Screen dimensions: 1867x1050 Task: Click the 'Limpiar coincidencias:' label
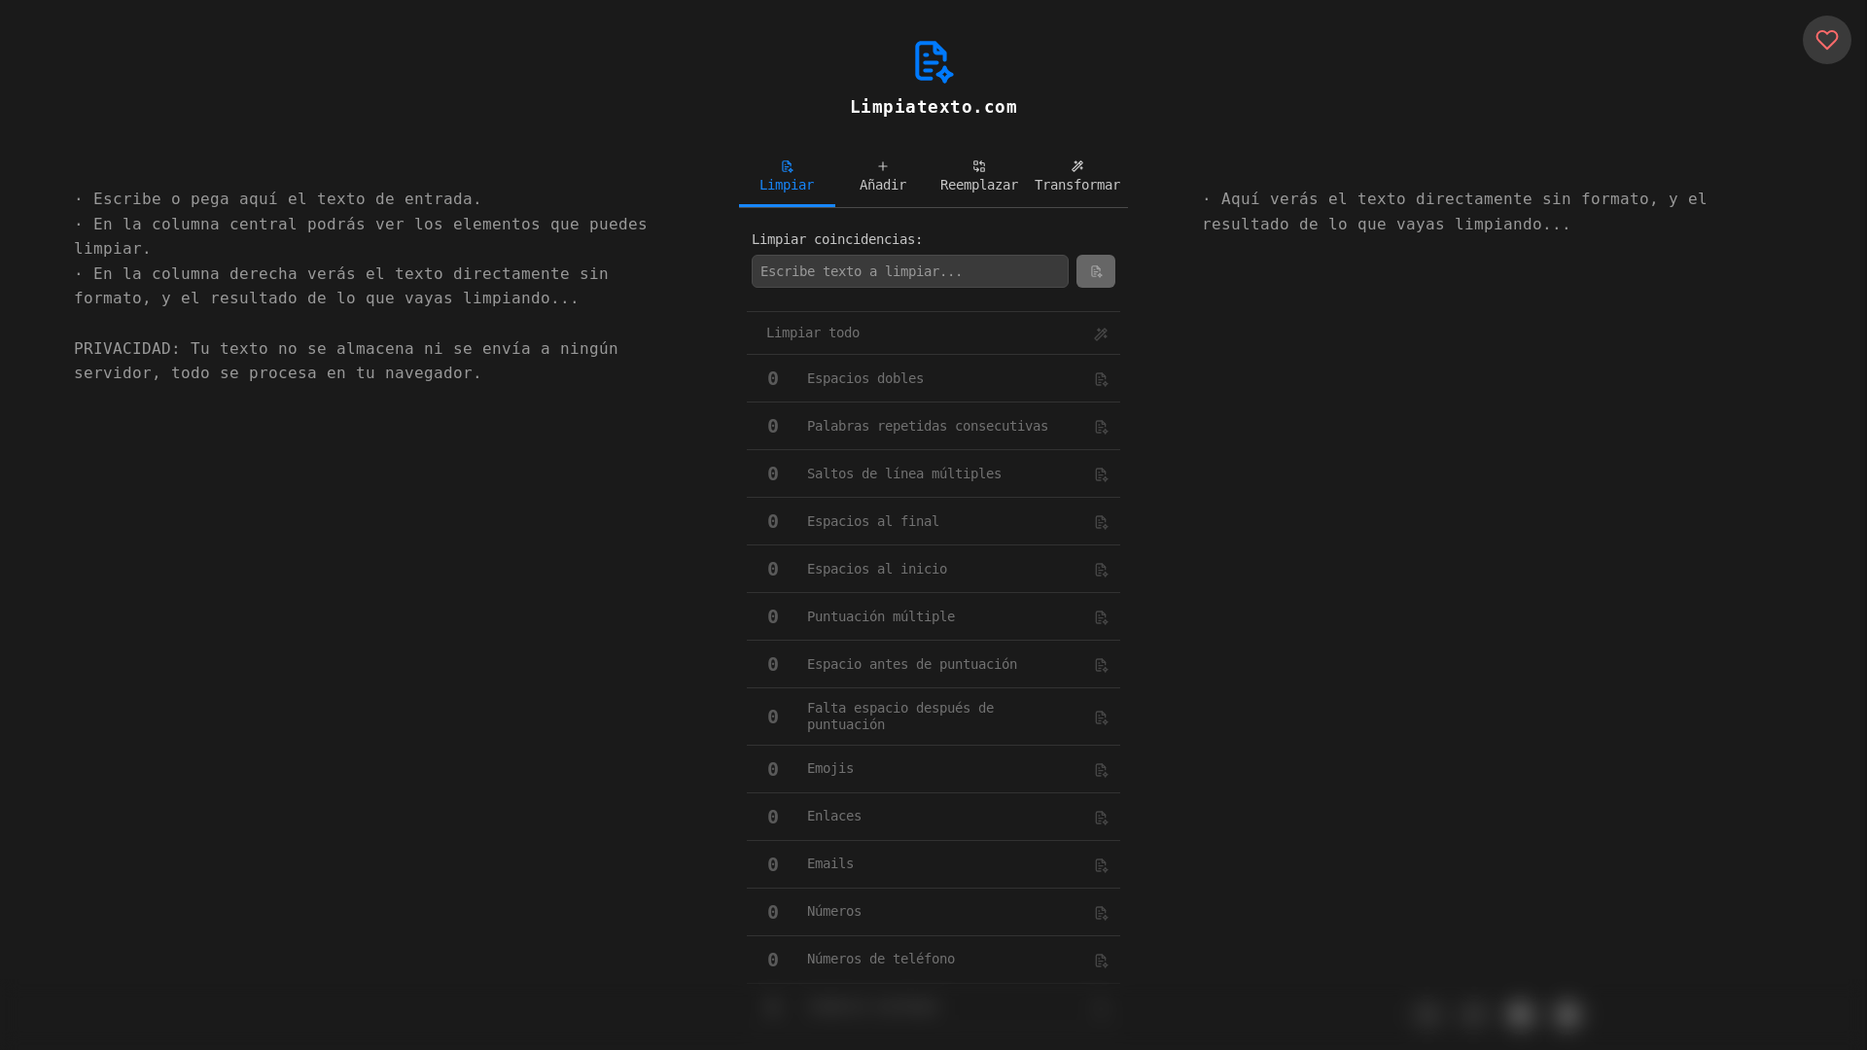pos(837,239)
